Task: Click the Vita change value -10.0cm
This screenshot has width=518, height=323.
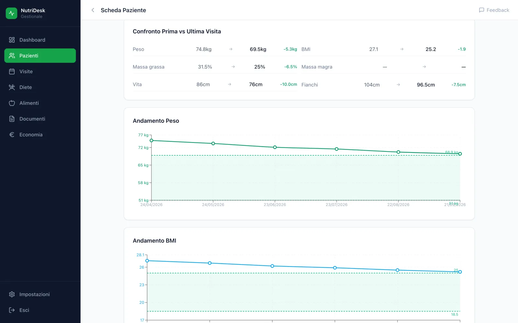Action: click(x=288, y=84)
